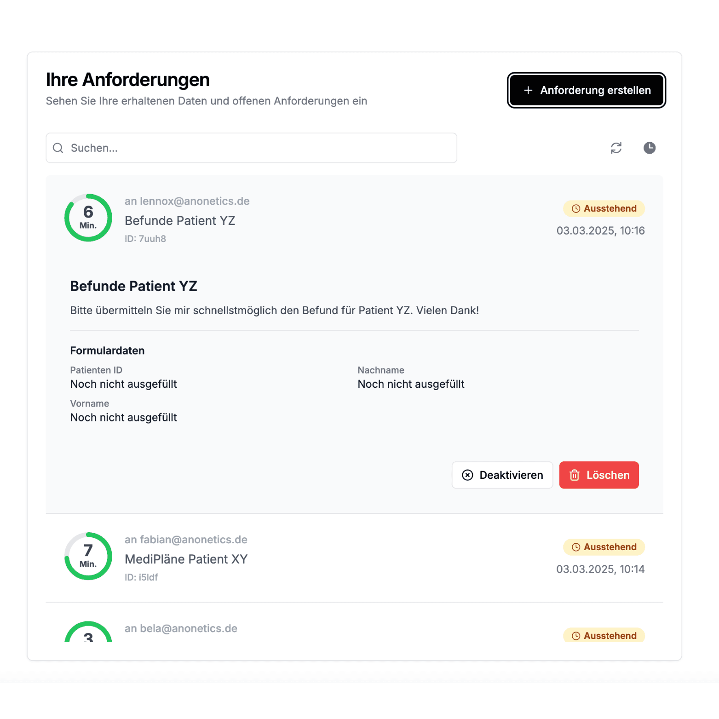This screenshot has width=719, height=719.
Task: Click the 7 Min. countdown ring
Action: (x=88, y=556)
